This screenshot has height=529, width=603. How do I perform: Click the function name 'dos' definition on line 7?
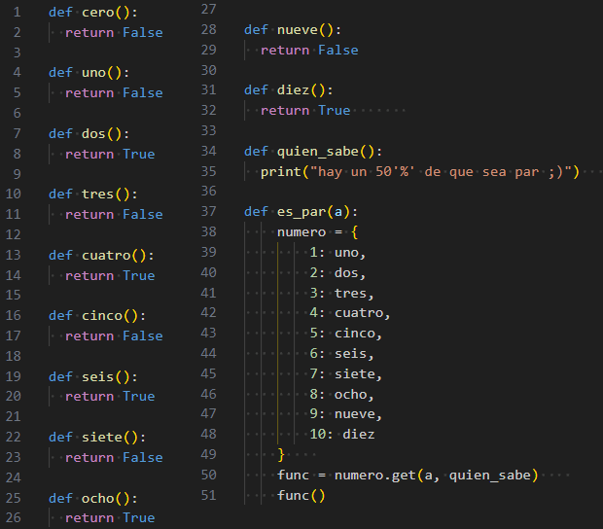click(x=93, y=134)
